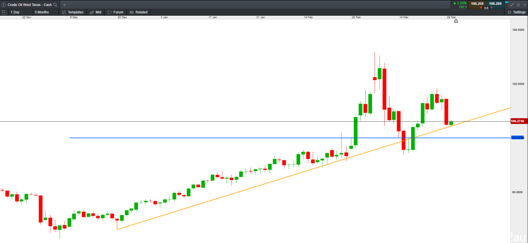
Task: Click the 6 Dec date label
Action: pos(74,17)
